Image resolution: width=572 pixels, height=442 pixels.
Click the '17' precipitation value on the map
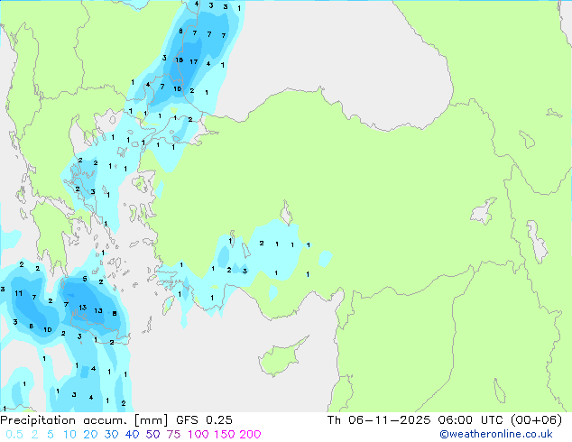click(x=194, y=62)
